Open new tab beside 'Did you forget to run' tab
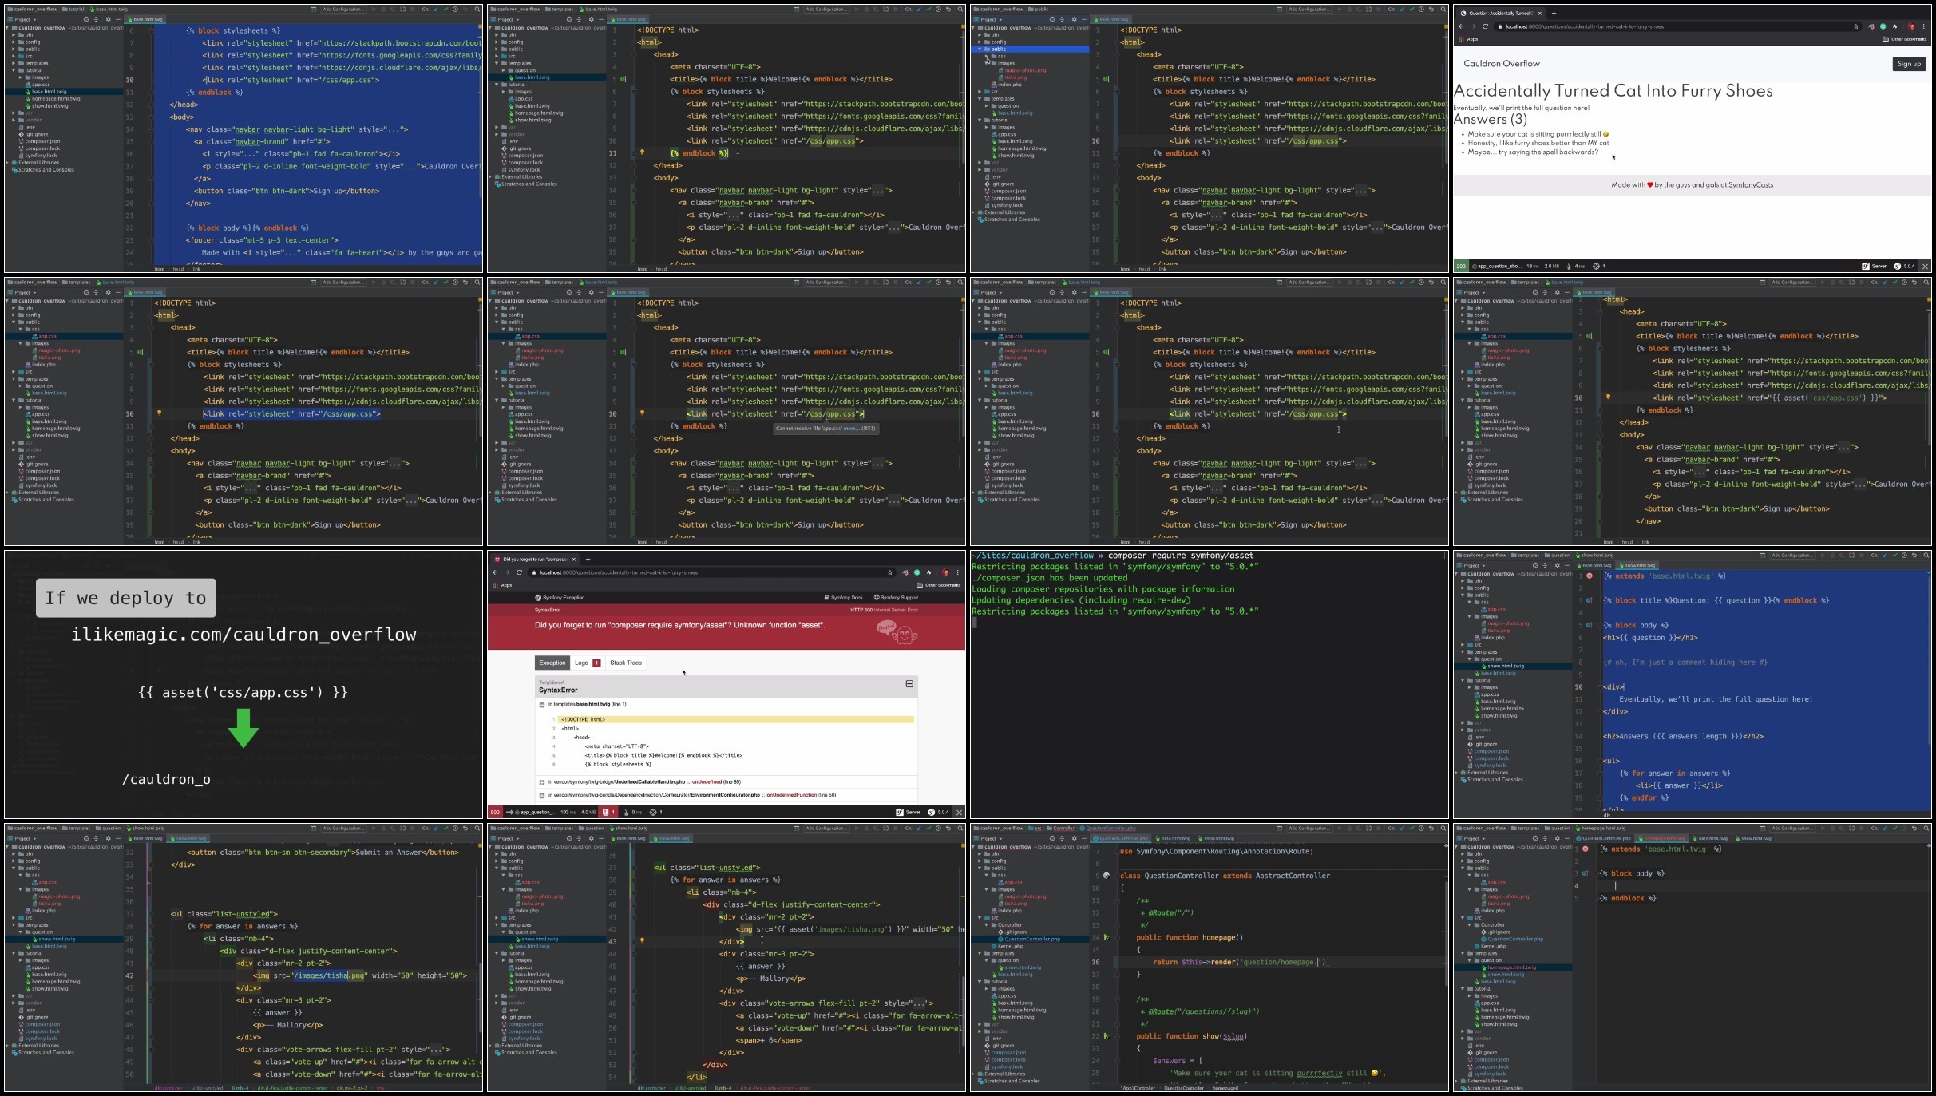Screen dimensions: 1936x1096 588,559
